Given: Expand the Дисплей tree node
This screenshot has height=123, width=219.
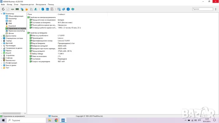Looking at the screenshot, I should click(1, 43).
